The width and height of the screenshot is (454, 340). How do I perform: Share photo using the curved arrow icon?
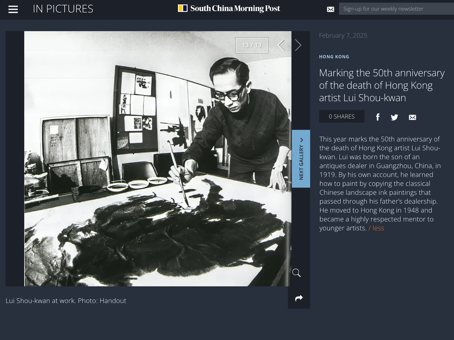[299, 298]
